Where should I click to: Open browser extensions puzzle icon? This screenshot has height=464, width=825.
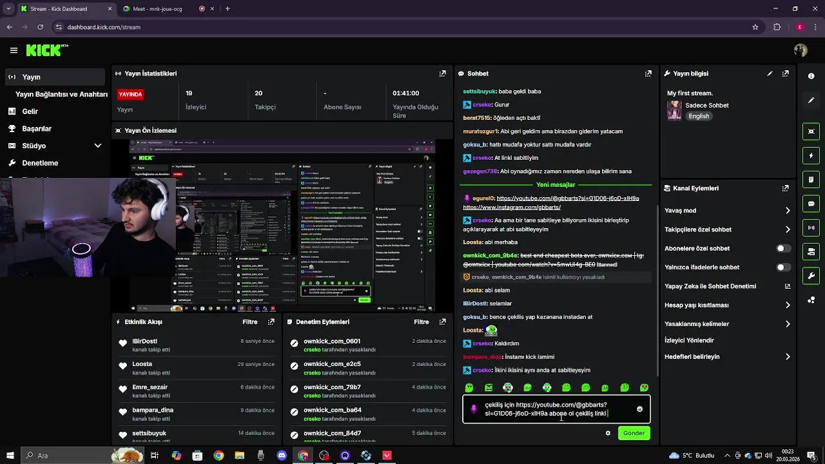click(x=777, y=27)
